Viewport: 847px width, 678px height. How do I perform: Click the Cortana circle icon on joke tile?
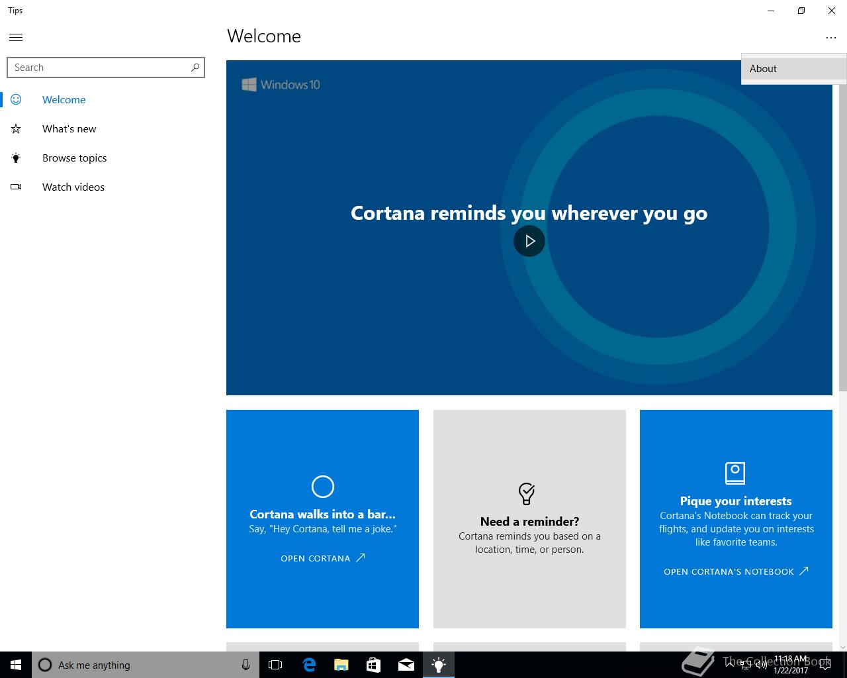coord(323,487)
